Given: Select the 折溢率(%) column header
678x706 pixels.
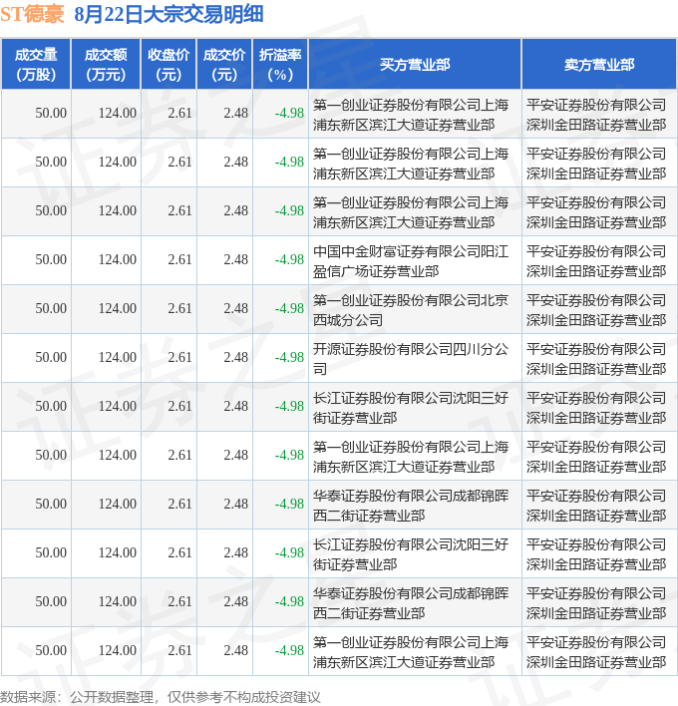Looking at the screenshot, I should (x=280, y=65).
